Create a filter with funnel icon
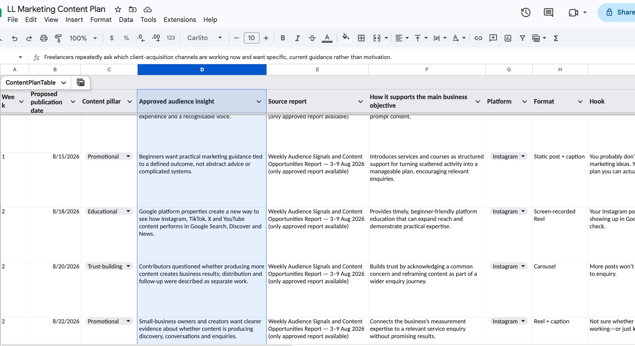This screenshot has height=346, width=635. coord(523,38)
